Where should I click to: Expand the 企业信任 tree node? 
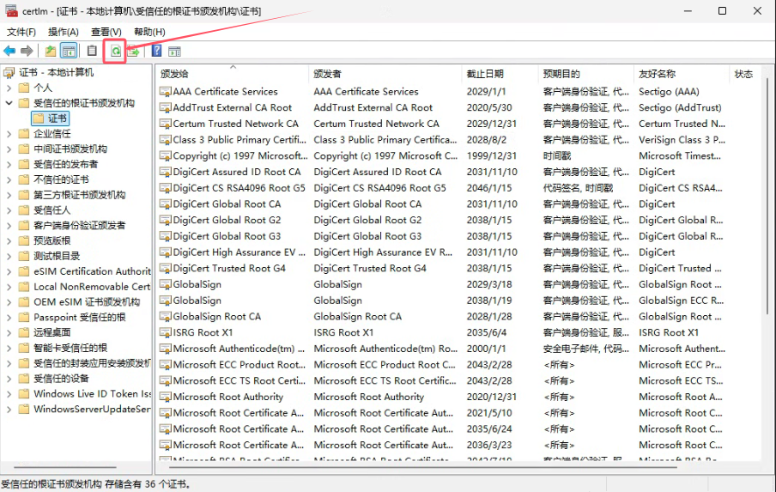pos(9,134)
